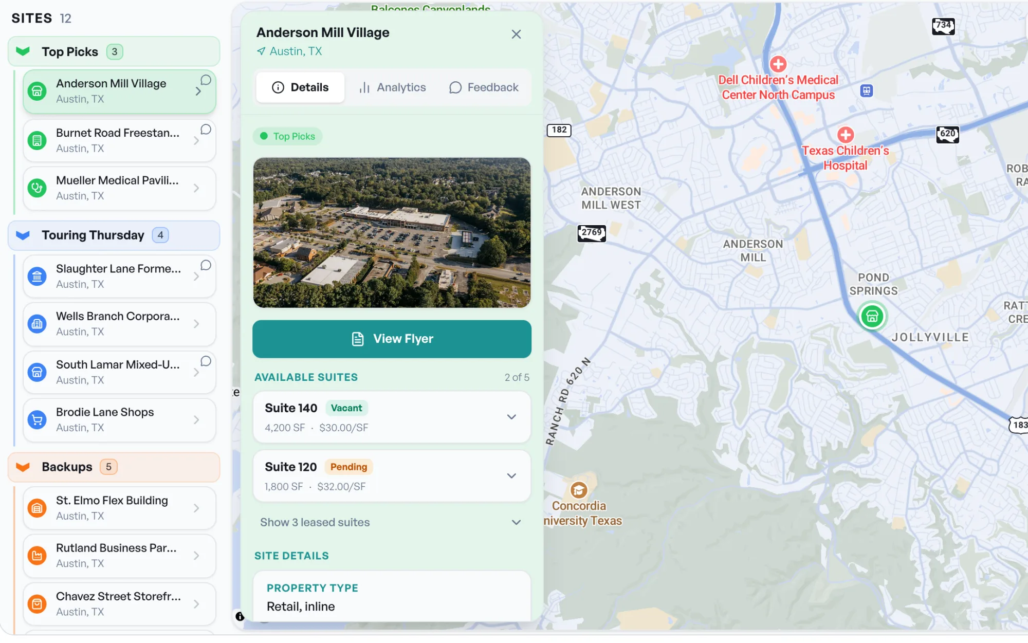Click Slaughter Lane bank icon

point(37,277)
